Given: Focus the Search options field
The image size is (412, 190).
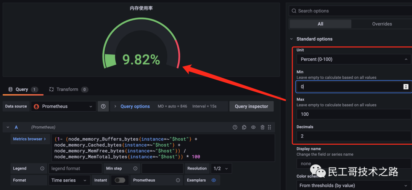Looking at the screenshot, I should coord(351,11).
